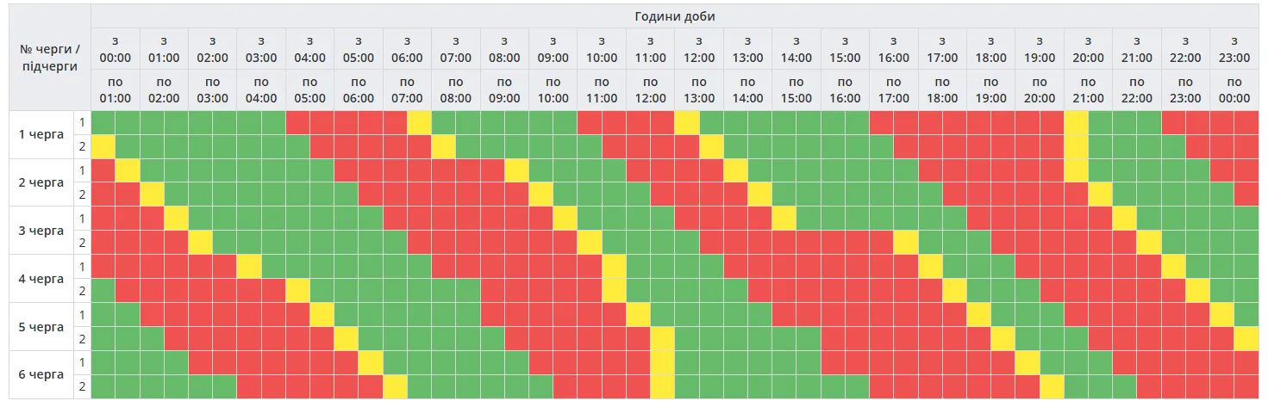Image resolution: width=1268 pixels, height=401 pixels.
Task: Select the '5 черга' row label
Action: 41,327
